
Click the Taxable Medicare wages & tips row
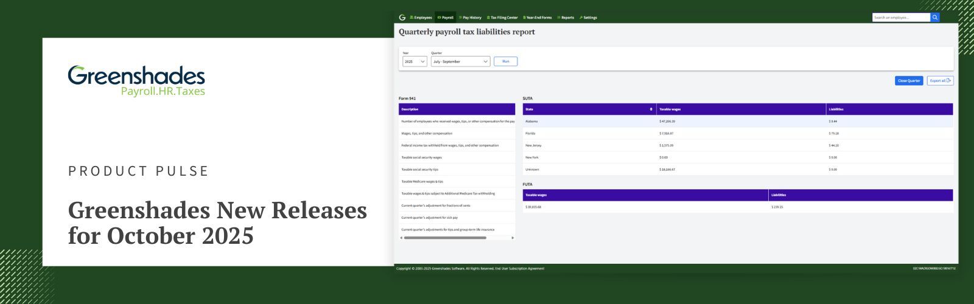[457, 181]
